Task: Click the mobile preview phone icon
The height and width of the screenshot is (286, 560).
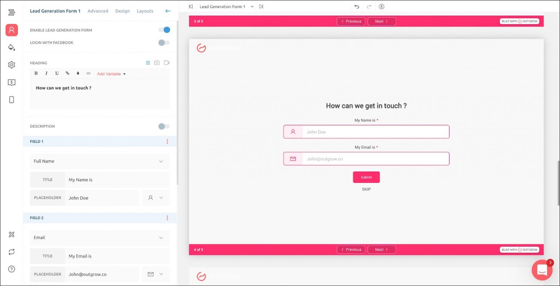Action: [11, 100]
